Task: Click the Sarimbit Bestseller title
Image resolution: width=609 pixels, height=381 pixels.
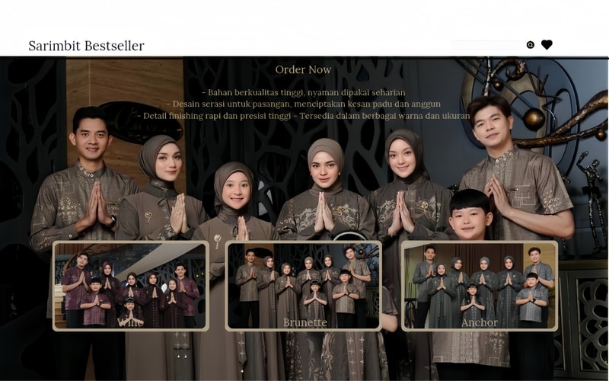Action: point(86,46)
